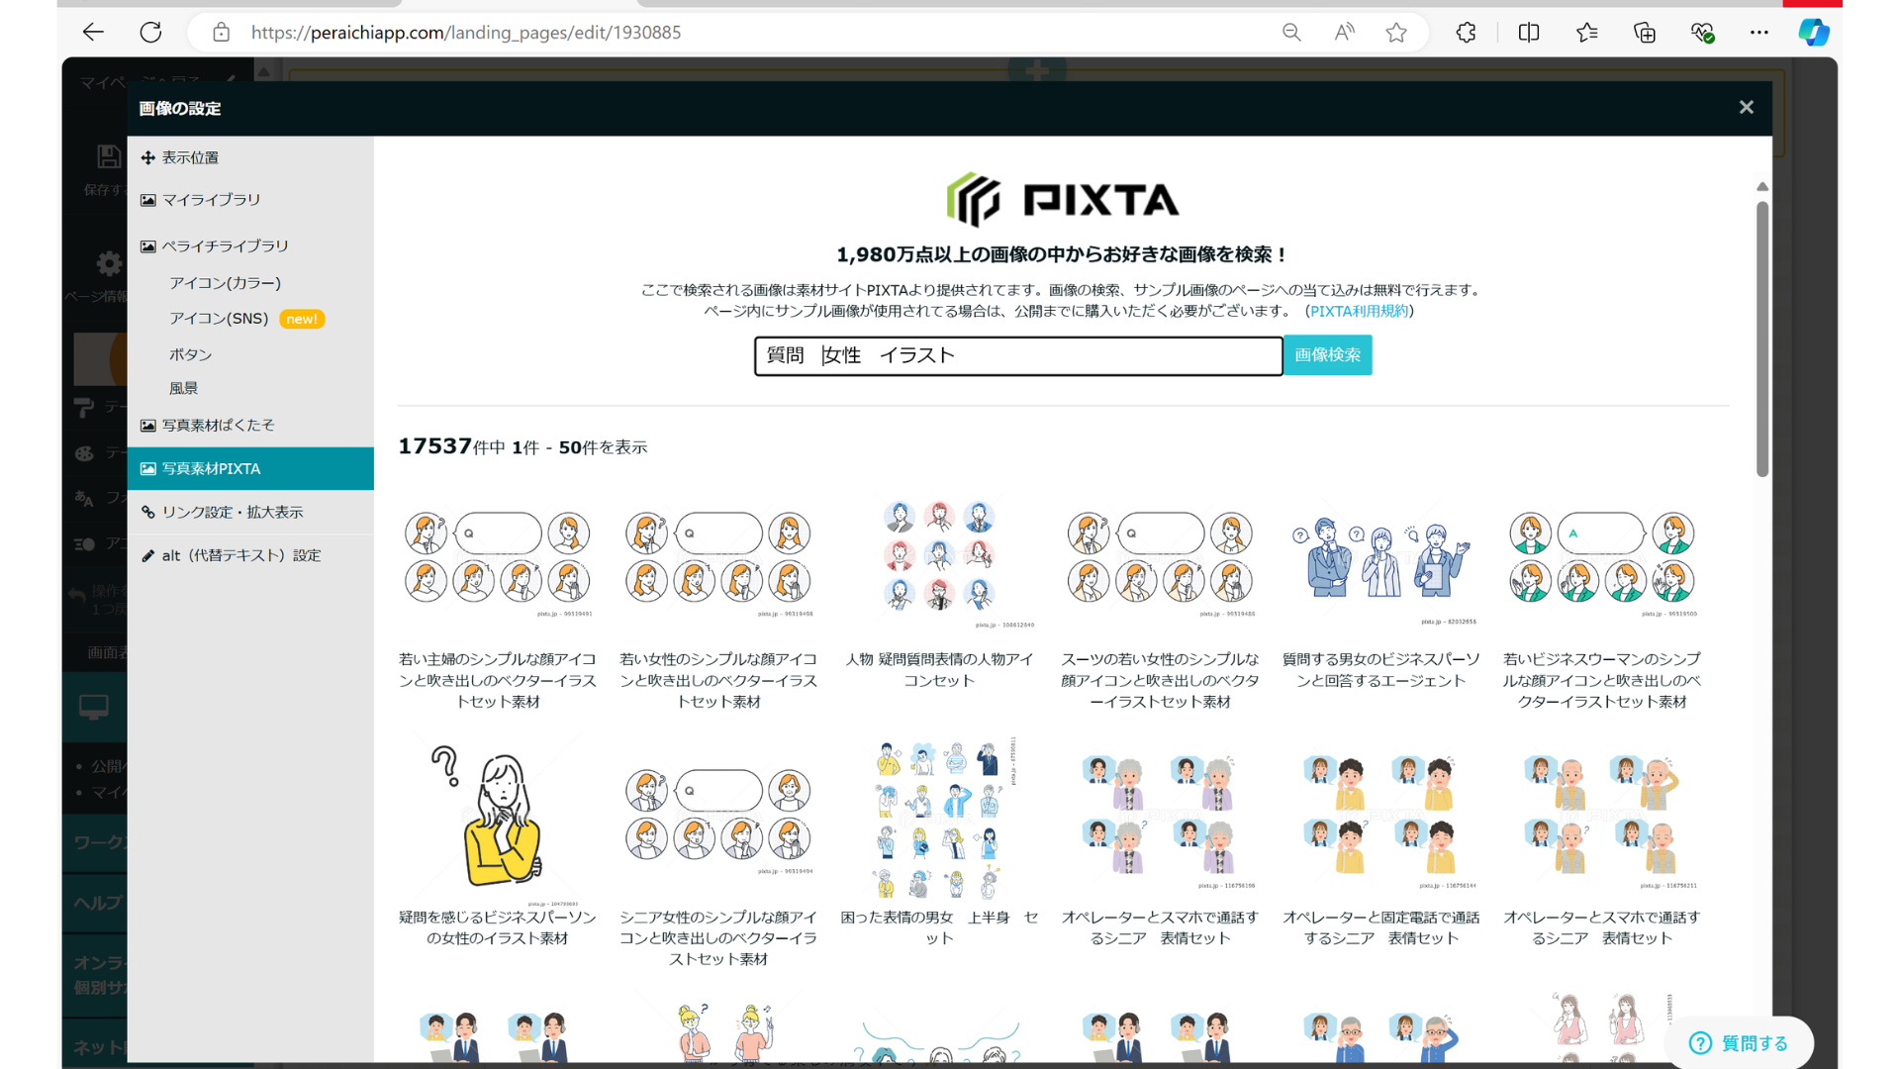Open browser extensions puzzle icon
Image resolution: width=1900 pixels, height=1069 pixels.
1466,33
